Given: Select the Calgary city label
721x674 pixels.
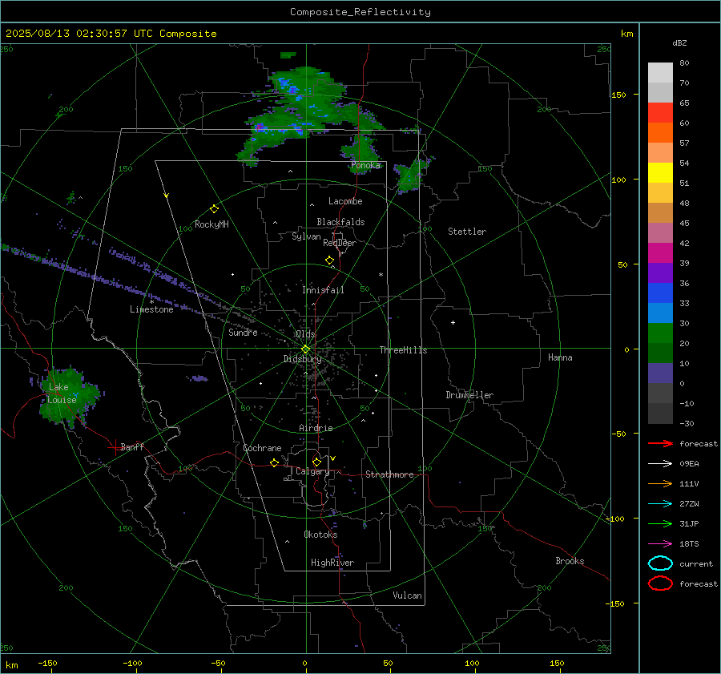Looking at the screenshot, I should click(x=312, y=471).
